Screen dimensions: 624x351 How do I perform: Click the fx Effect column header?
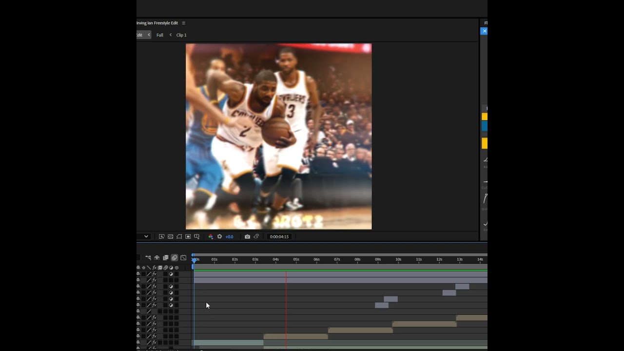pyautogui.click(x=155, y=268)
